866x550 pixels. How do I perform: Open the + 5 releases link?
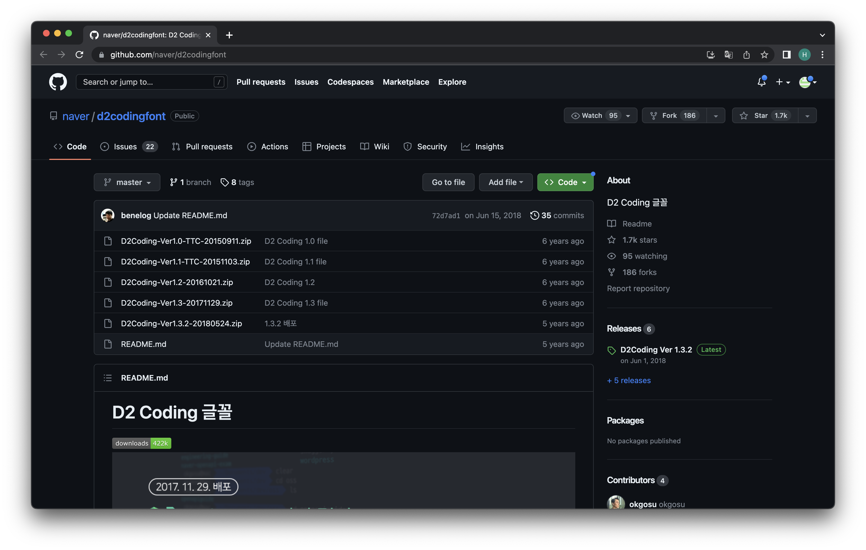pyautogui.click(x=629, y=380)
